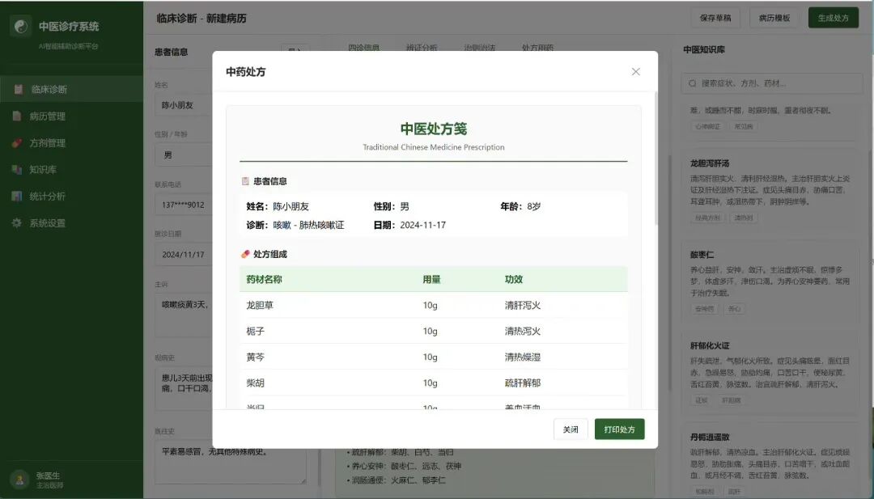Screen dimensions: 874x499
Task: Switch to the 辨证分析 tab
Action: tap(425, 47)
